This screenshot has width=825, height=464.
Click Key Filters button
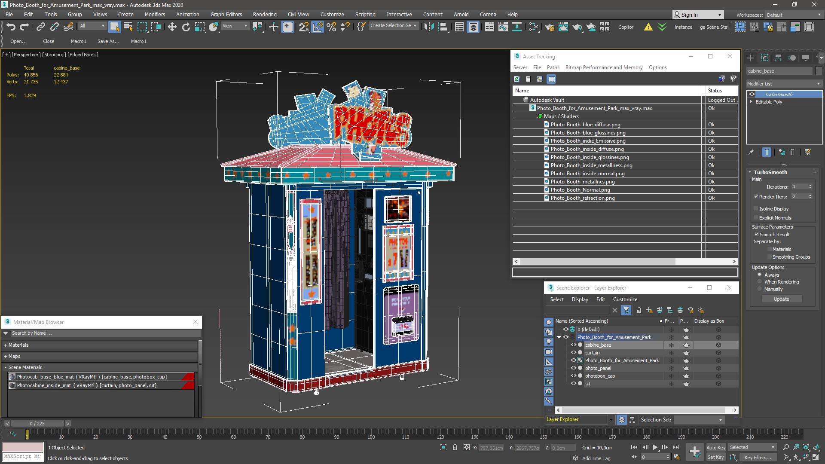point(758,457)
